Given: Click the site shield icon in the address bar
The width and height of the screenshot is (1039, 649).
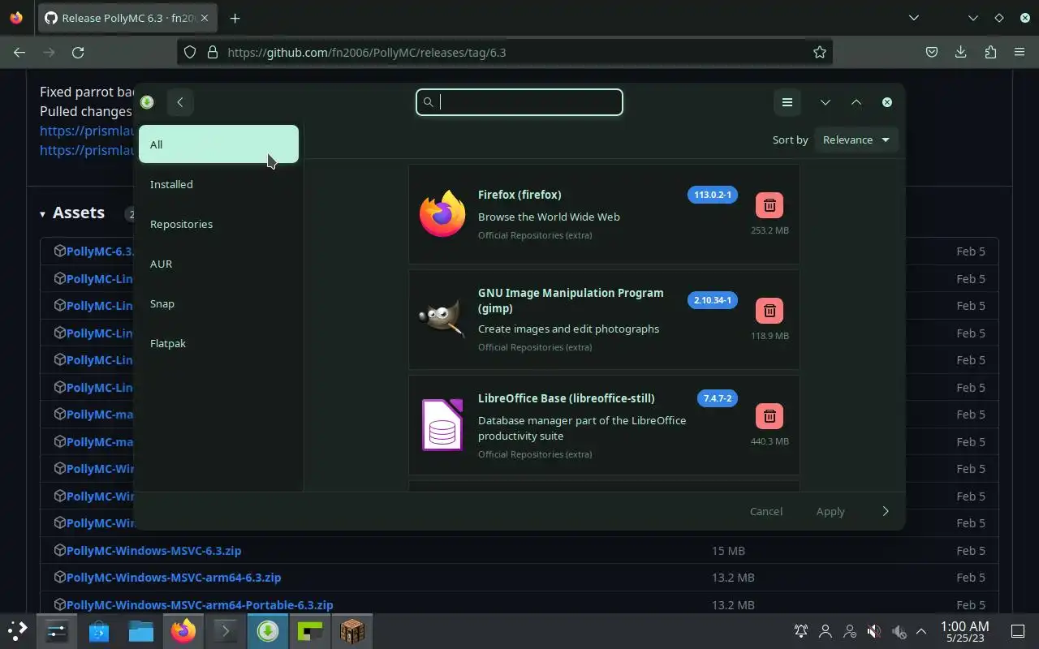Looking at the screenshot, I should [190, 52].
